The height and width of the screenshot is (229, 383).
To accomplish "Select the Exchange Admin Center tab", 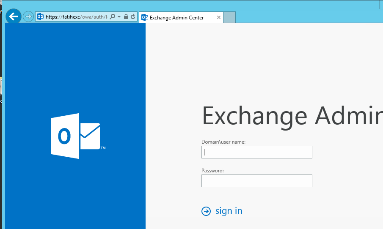I will [x=181, y=18].
